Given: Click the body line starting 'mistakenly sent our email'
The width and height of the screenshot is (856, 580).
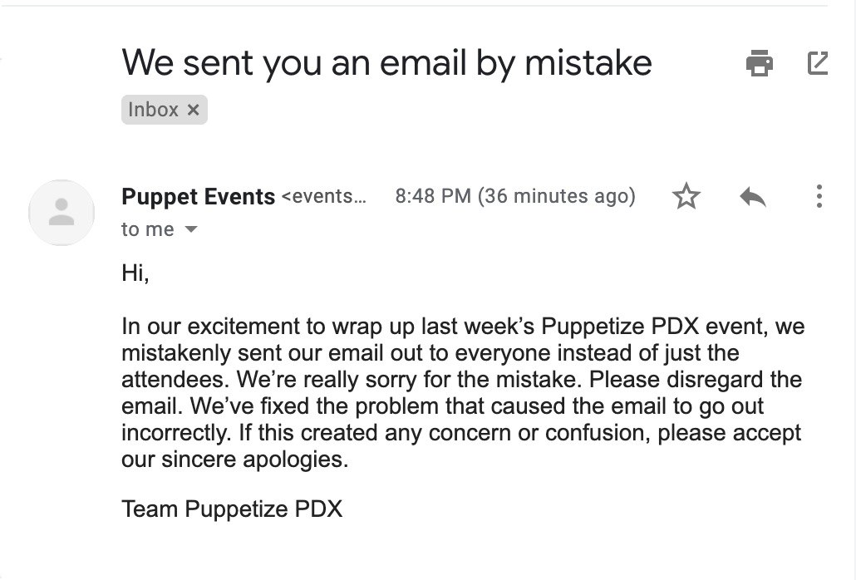Looking at the screenshot, I should click(430, 352).
